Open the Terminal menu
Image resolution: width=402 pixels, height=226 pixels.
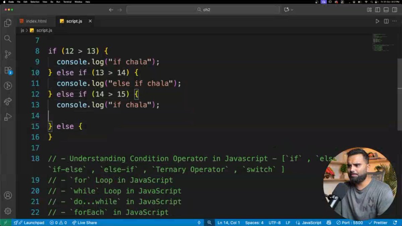[x=67, y=2]
